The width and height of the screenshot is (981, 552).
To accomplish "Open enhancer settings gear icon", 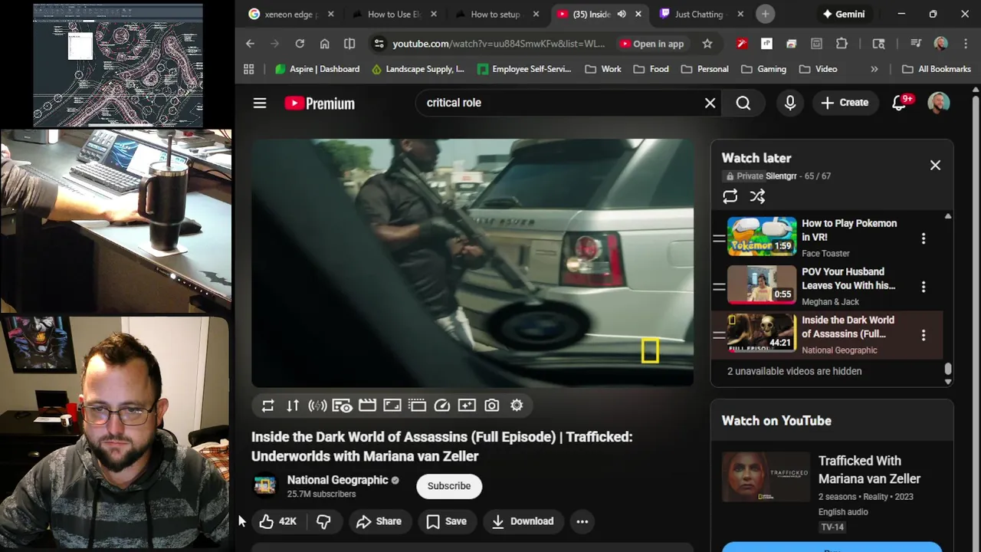I will [x=517, y=406].
